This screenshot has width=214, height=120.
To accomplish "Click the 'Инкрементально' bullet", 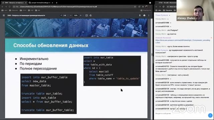I will (34, 59).
